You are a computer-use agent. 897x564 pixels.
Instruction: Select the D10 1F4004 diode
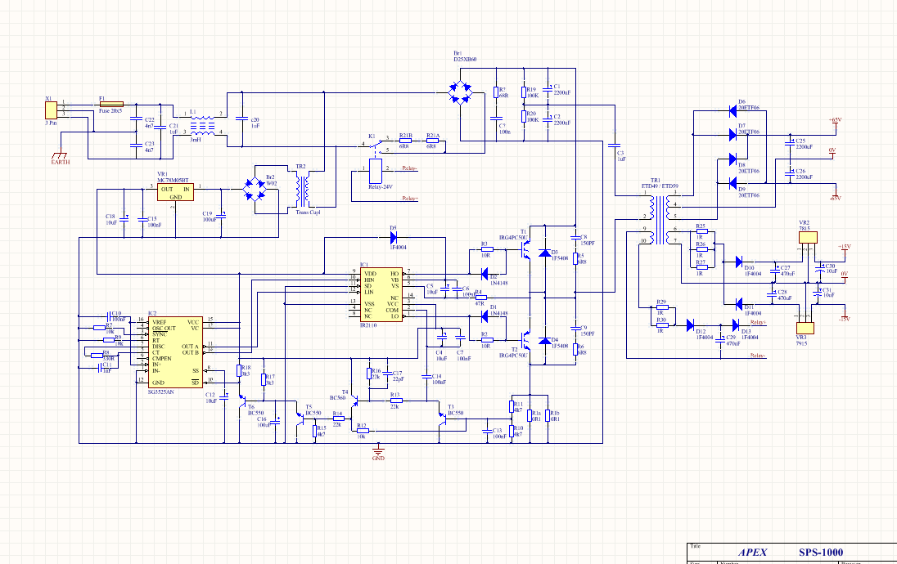coord(739,262)
